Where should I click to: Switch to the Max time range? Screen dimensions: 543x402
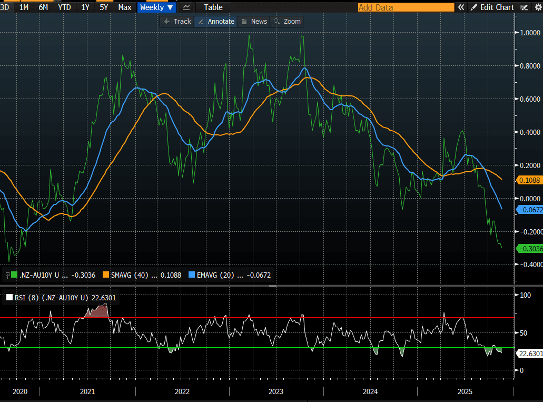click(125, 7)
